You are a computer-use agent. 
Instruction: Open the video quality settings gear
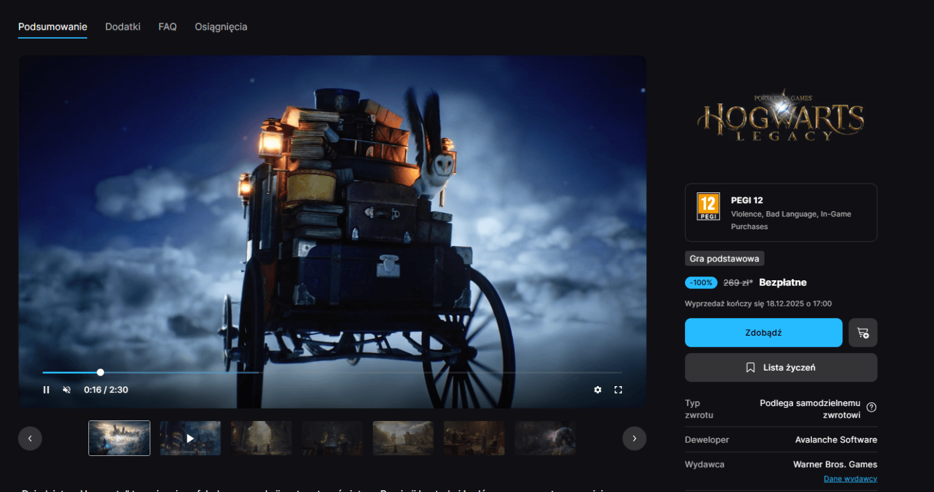click(597, 389)
